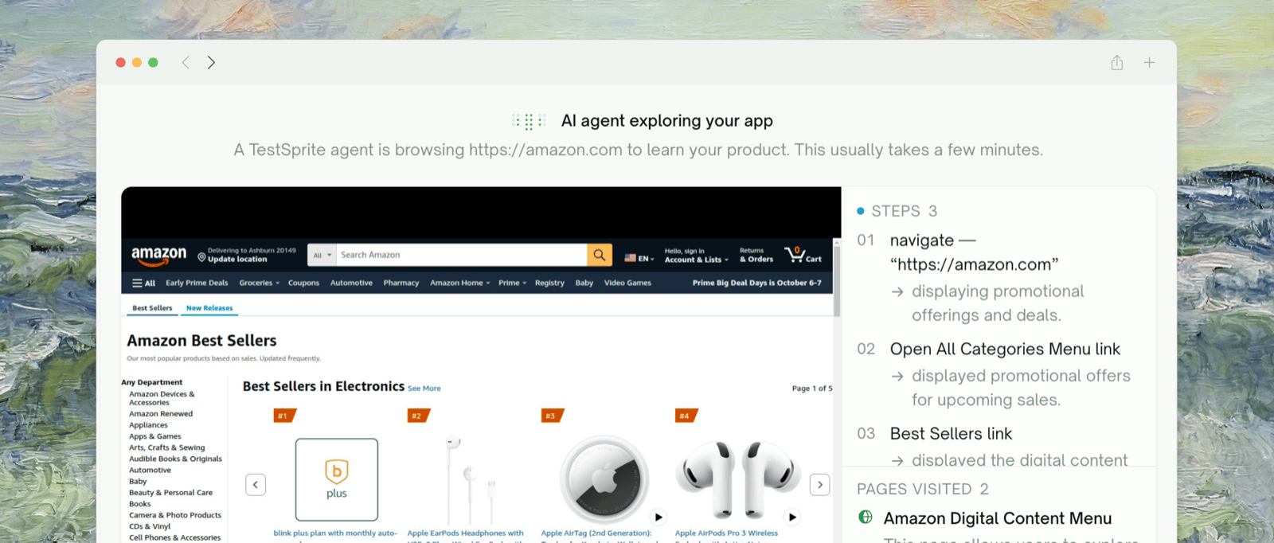Select Amazon Devices & Accessories department

[162, 398]
